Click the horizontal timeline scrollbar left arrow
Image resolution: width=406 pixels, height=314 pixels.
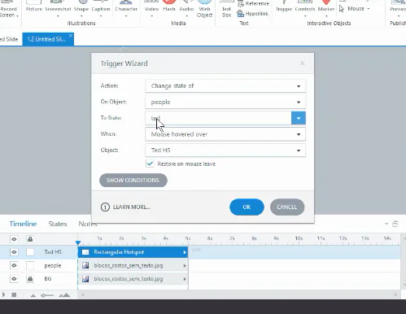83,295
